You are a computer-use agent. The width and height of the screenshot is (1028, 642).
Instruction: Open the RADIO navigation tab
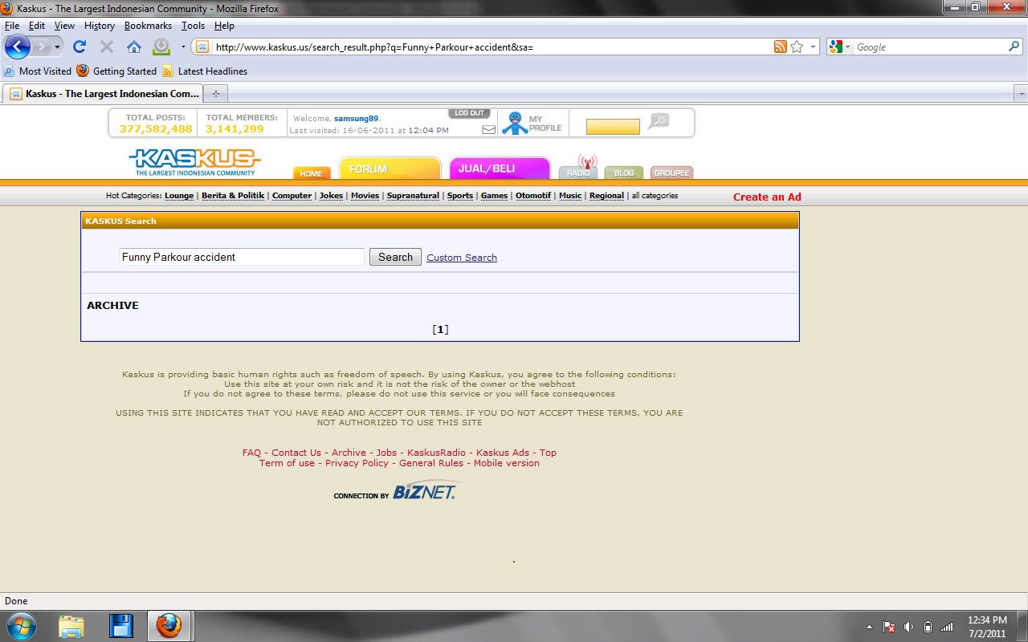[x=578, y=172]
